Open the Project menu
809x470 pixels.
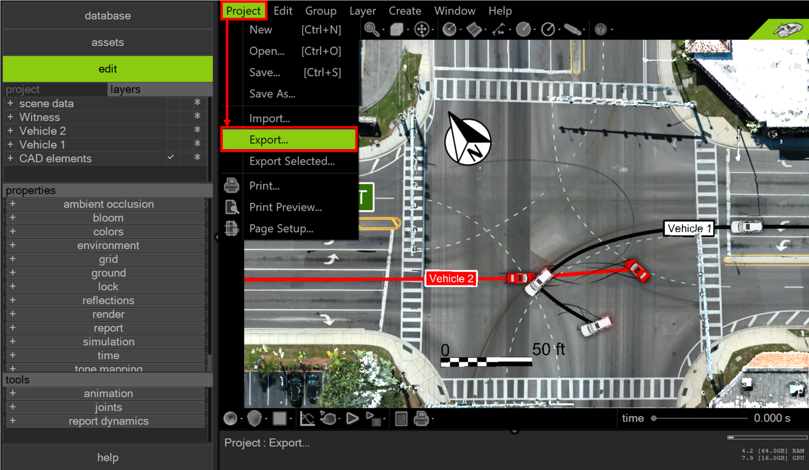coord(243,11)
